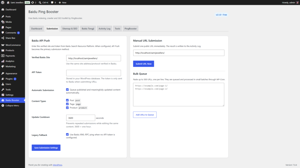Open the Sami Jewellers home icon

click(8, 2)
